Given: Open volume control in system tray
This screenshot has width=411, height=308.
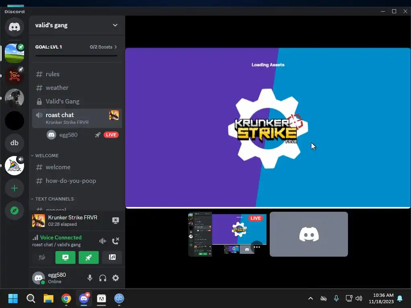Looking at the screenshot, I should click(359, 298).
